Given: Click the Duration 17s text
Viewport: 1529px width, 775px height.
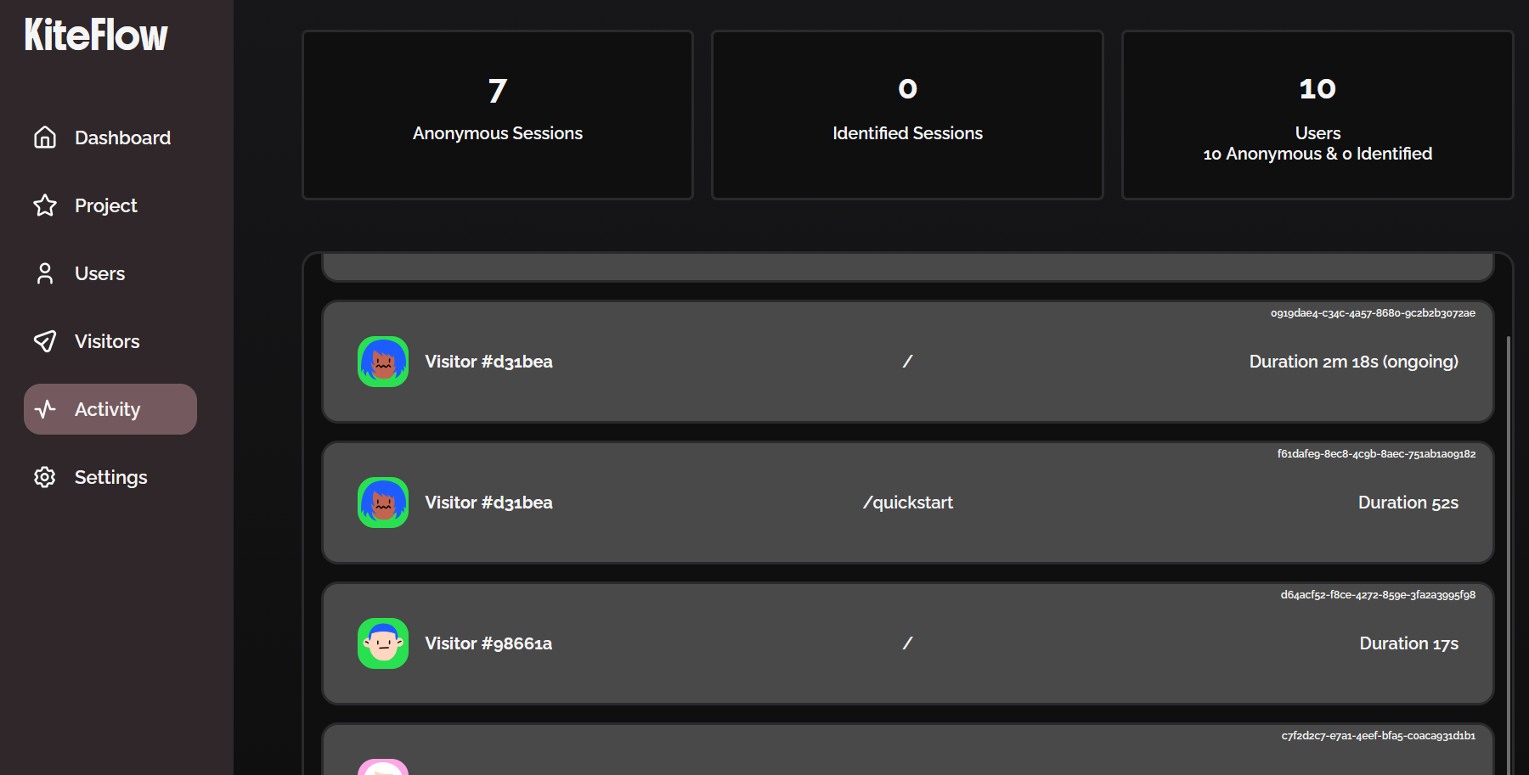Looking at the screenshot, I should (x=1408, y=643).
